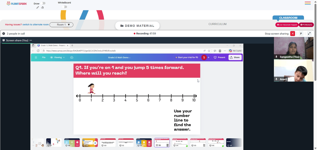Expand the Viewing mode dropdown
Screen dimensions: 317x150
[57, 57]
